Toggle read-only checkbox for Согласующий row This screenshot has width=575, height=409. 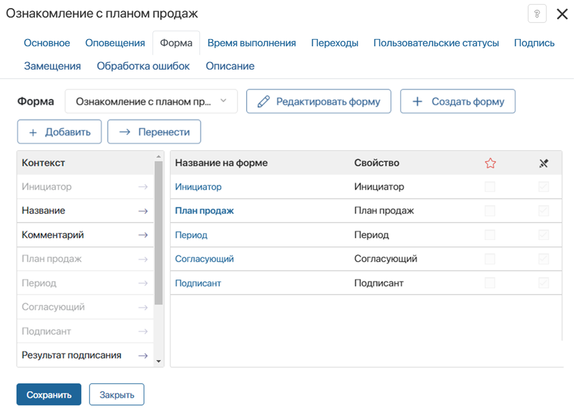click(x=544, y=259)
